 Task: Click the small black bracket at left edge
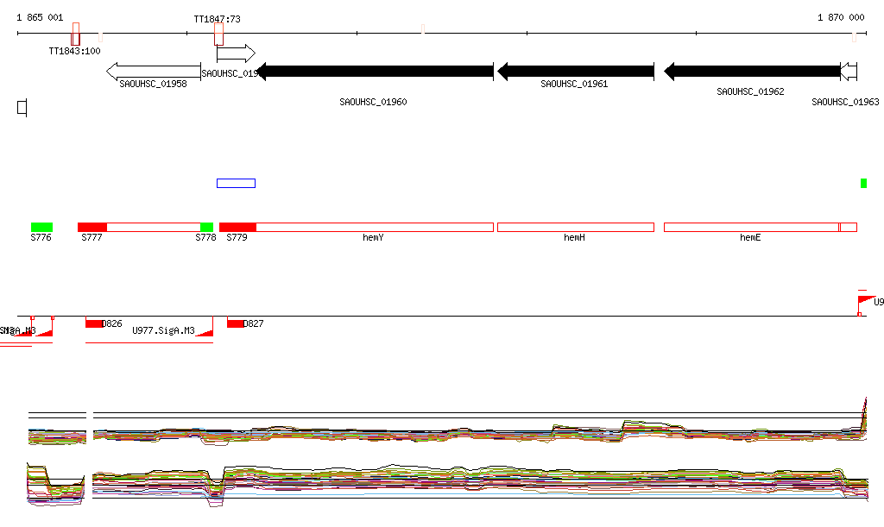click(22, 108)
